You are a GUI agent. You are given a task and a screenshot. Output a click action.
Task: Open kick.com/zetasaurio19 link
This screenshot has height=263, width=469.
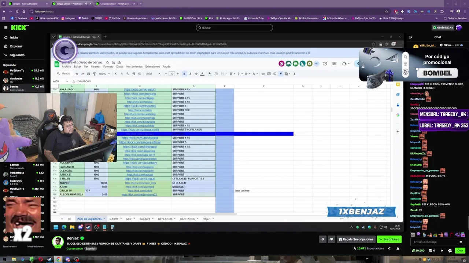pyautogui.click(x=140, y=130)
